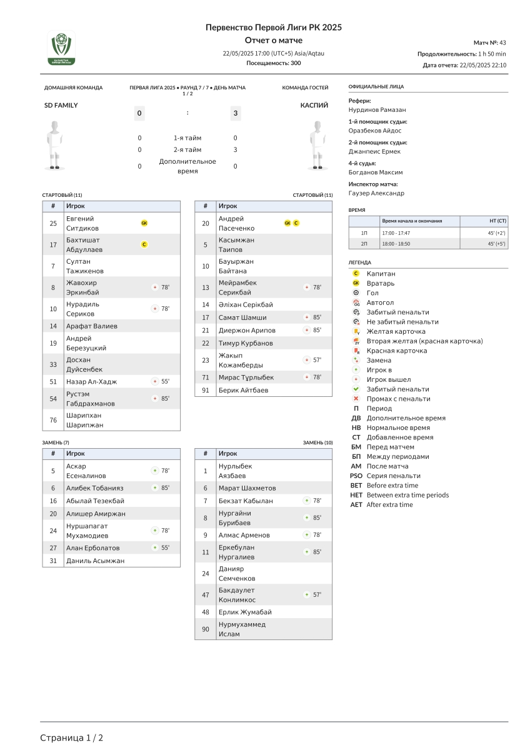Click substituted-in icon for Бакдаулет Конлимкос
Screen dimensions: 530x750
(x=306, y=595)
